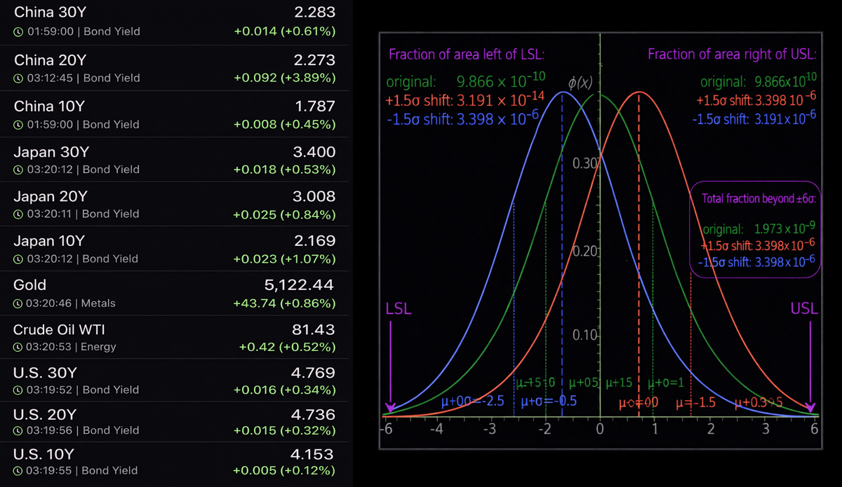
Task: Click the -6 x-axis tick label
Action: tap(385, 429)
